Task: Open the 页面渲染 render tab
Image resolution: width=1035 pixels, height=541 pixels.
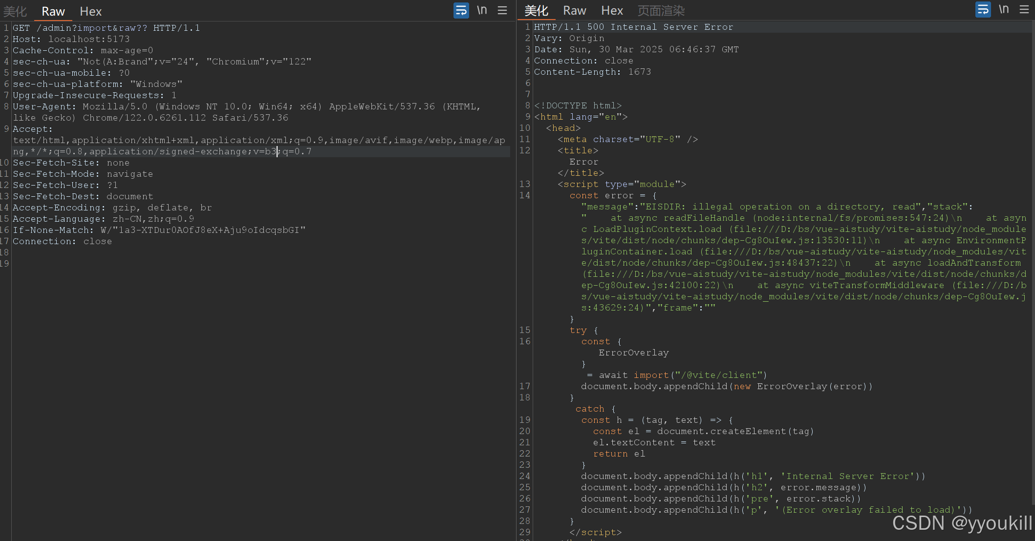Action: (661, 11)
